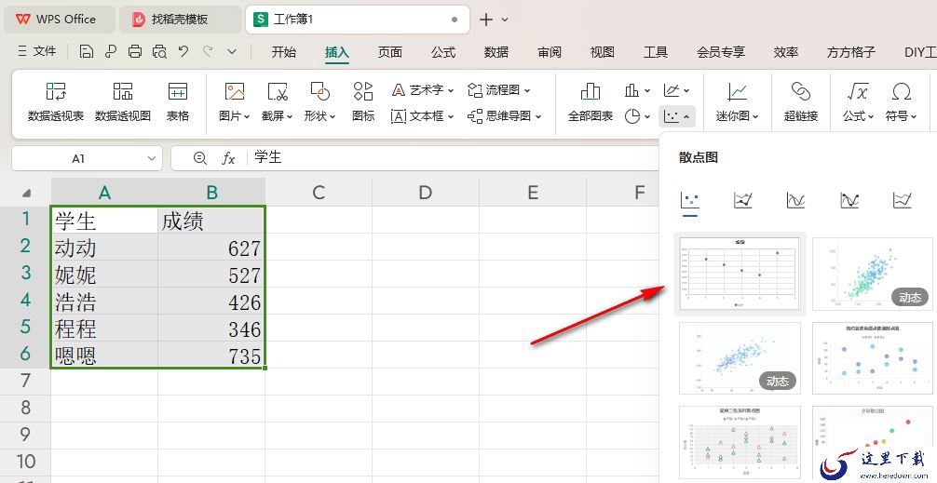Open pie chart dropdown
This screenshot has width=937, height=483.
click(638, 115)
